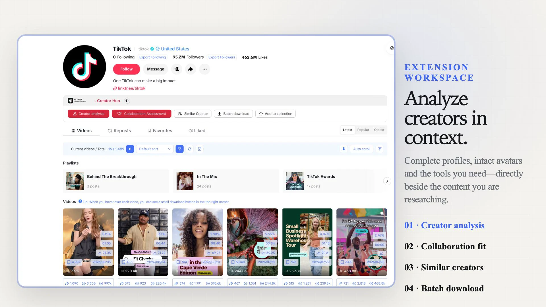Select the Oldest sort option

click(379, 130)
